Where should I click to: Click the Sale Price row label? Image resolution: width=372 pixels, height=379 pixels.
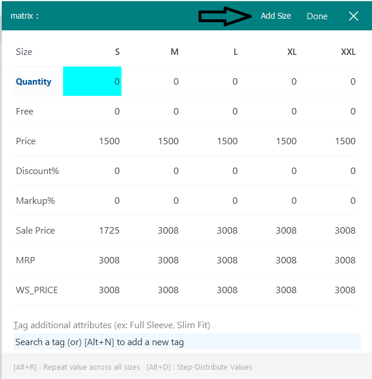click(35, 230)
